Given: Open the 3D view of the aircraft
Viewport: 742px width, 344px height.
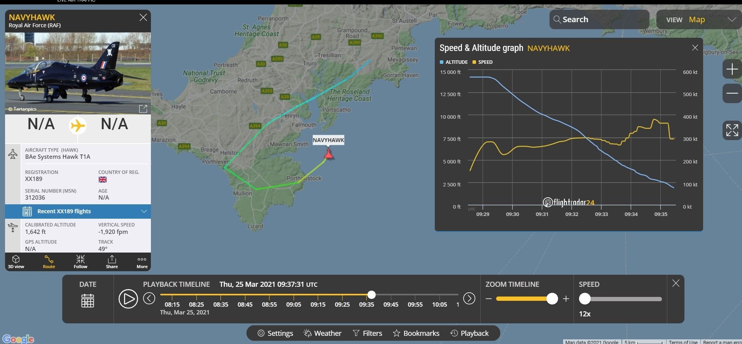Looking at the screenshot, I should click(16, 262).
